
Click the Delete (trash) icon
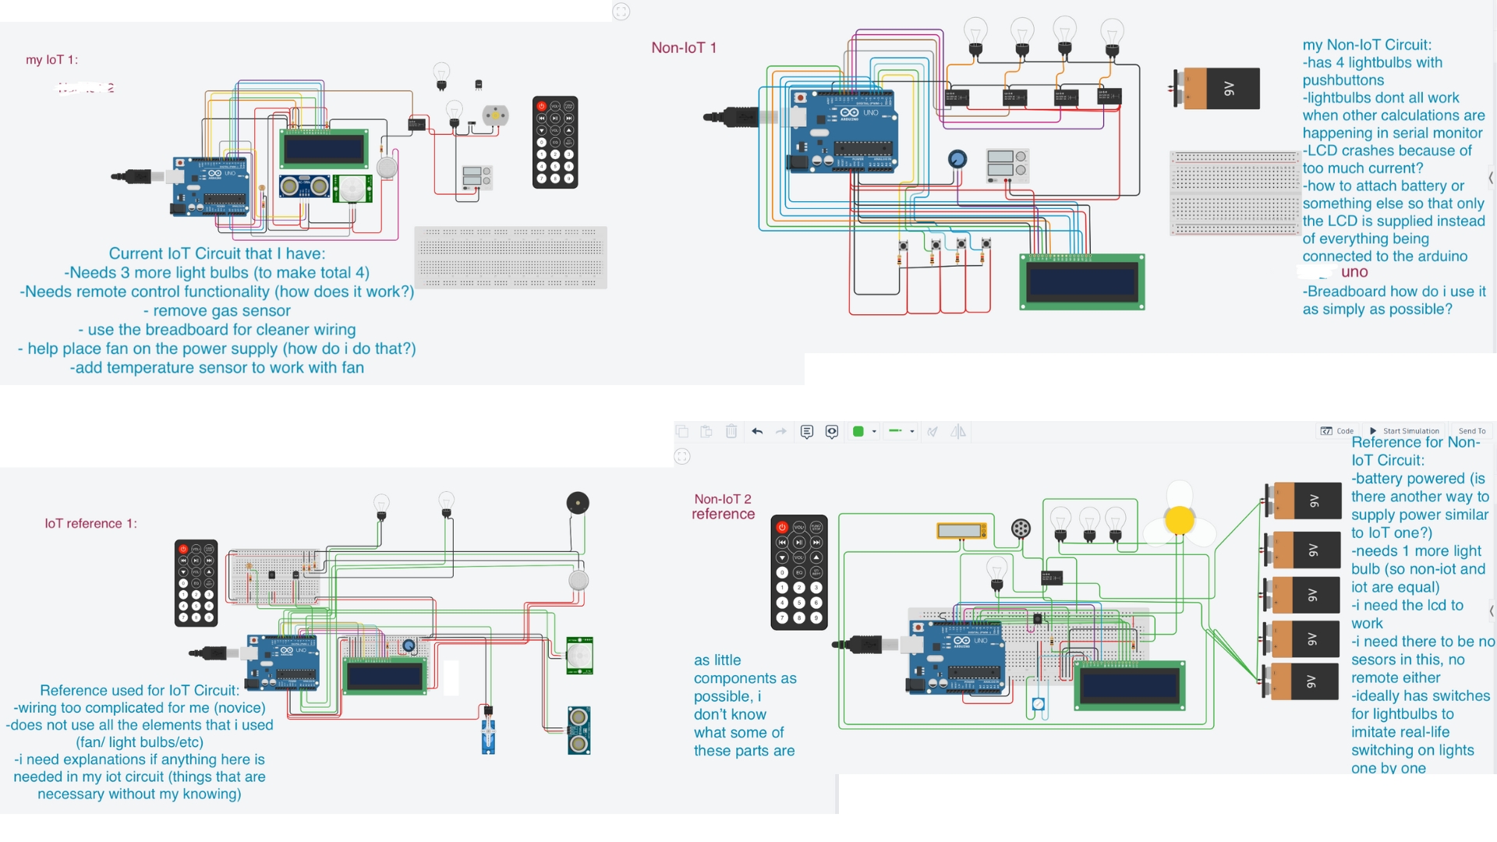coord(731,431)
